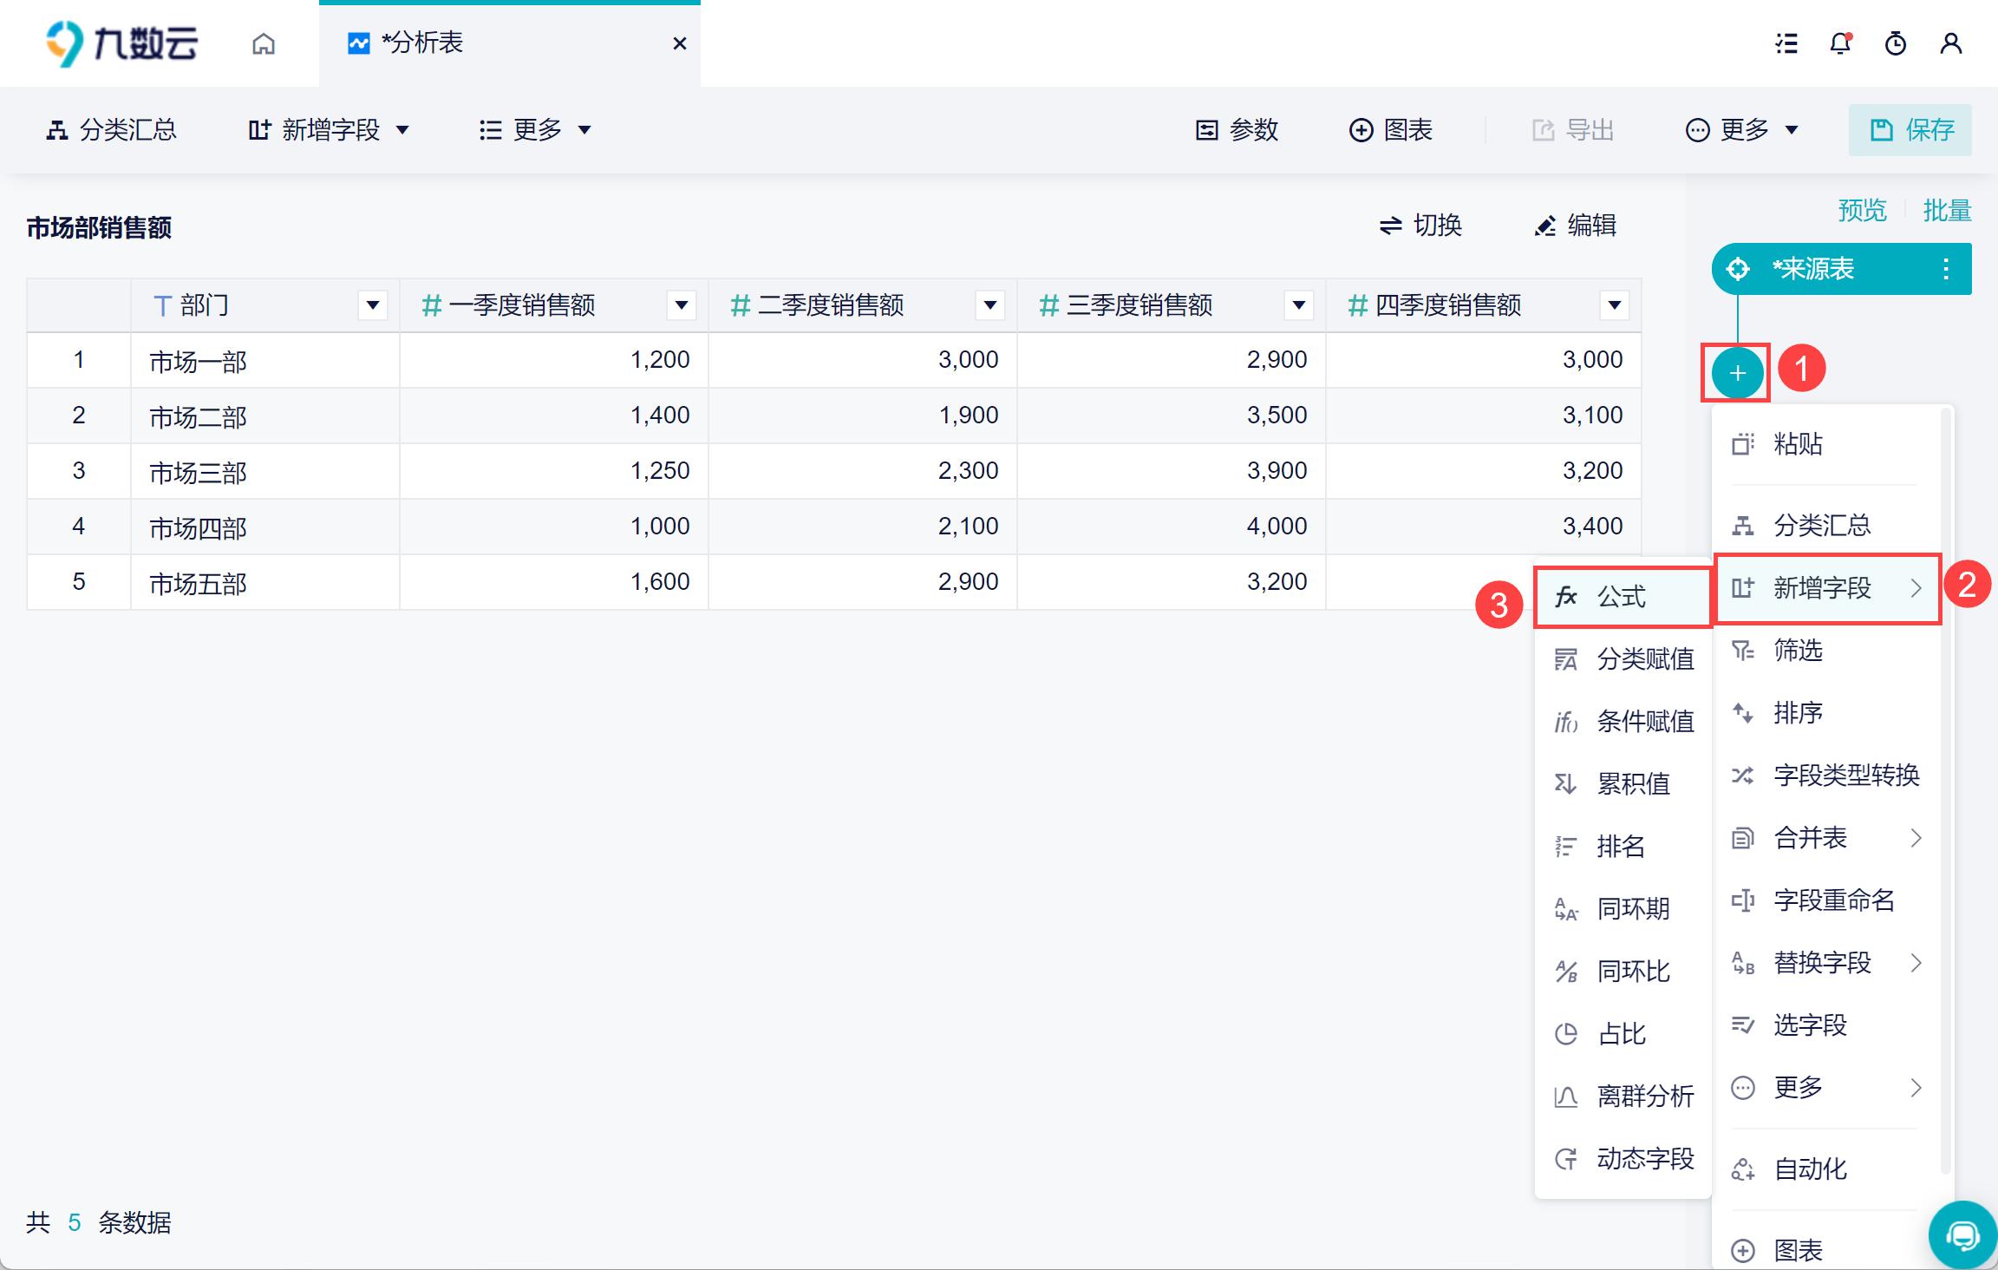Click the 1,600 cell for 市场五部
1998x1270 pixels.
(x=554, y=582)
